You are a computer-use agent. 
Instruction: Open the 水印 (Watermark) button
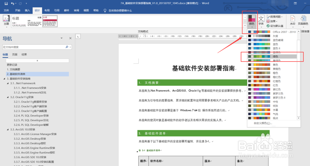click(293, 21)
